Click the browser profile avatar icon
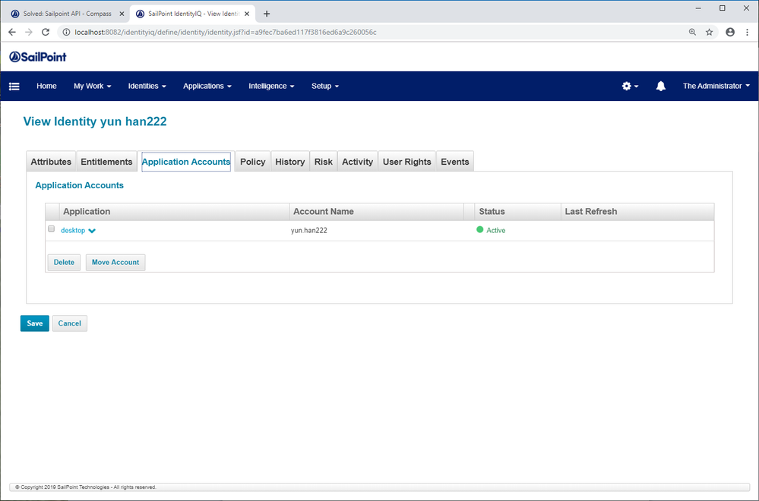Screen dimensions: 759x501 pyautogui.click(x=730, y=33)
